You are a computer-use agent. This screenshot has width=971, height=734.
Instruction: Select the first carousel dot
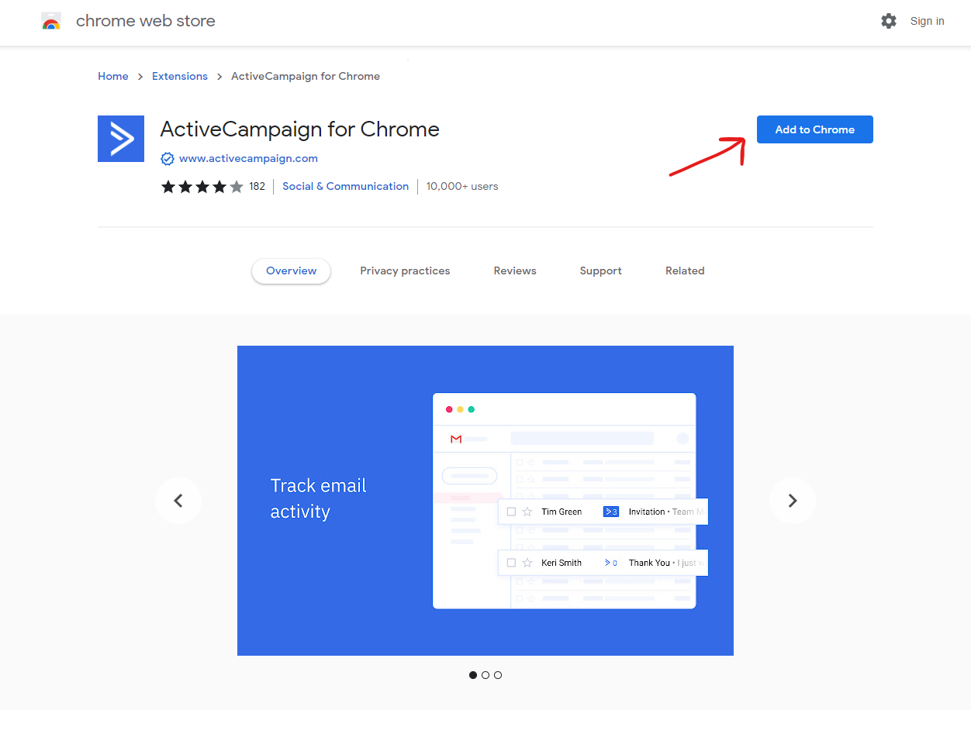coord(473,675)
